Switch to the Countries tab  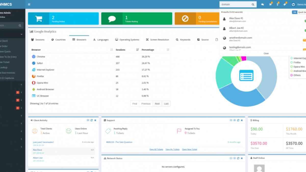click(x=58, y=40)
